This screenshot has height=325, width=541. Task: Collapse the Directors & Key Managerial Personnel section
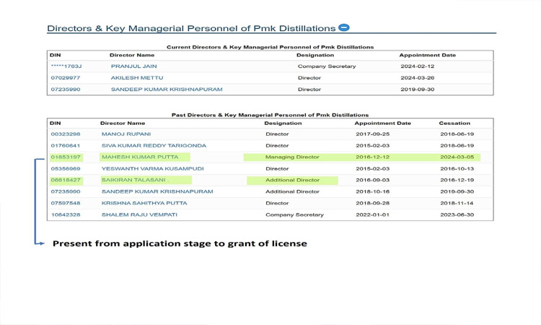click(343, 27)
